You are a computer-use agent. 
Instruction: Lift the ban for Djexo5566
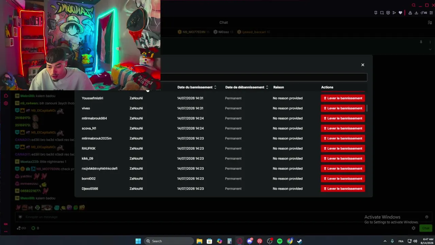(343, 189)
